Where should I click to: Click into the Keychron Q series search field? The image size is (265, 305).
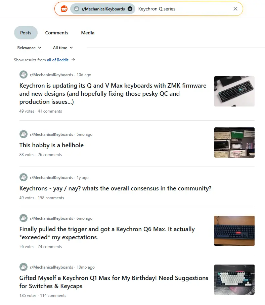point(184,9)
